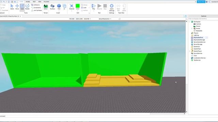Viewport: 218px width, 122px height.
Task: Start Team Test
Action: (118, 7)
